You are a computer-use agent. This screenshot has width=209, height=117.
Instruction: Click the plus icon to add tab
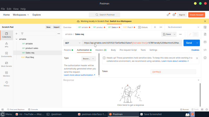[155, 27]
